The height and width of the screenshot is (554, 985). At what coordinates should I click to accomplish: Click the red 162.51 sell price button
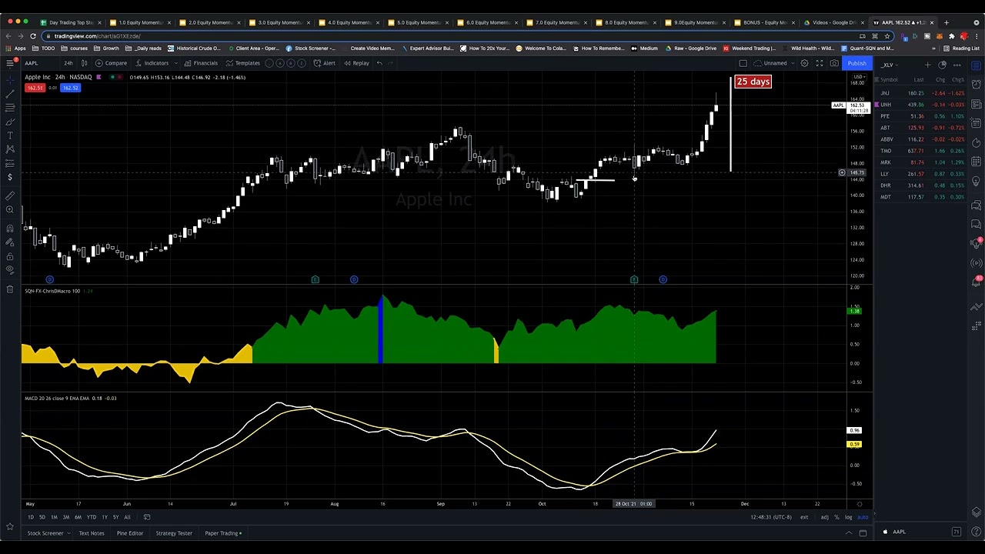[x=35, y=88]
